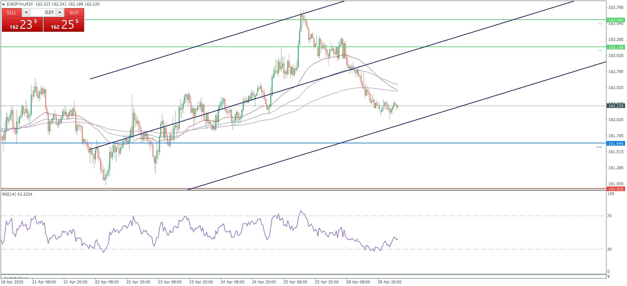Decrease lot volume with down arrow

tap(26, 12)
